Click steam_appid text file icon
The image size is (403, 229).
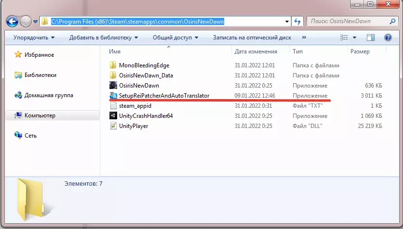coord(113,106)
